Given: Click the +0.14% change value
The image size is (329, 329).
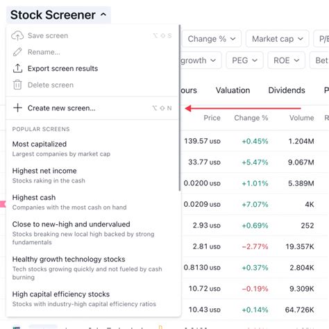Looking at the screenshot, I should [255, 310].
